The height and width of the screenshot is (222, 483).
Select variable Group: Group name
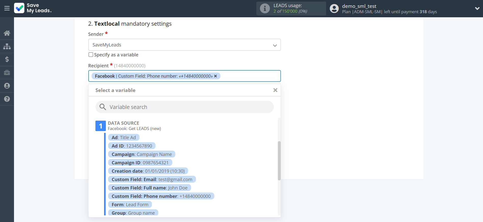133,213
